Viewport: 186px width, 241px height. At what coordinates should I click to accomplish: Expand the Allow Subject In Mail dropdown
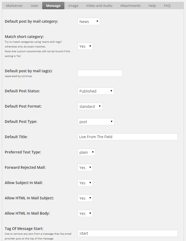[85, 183]
